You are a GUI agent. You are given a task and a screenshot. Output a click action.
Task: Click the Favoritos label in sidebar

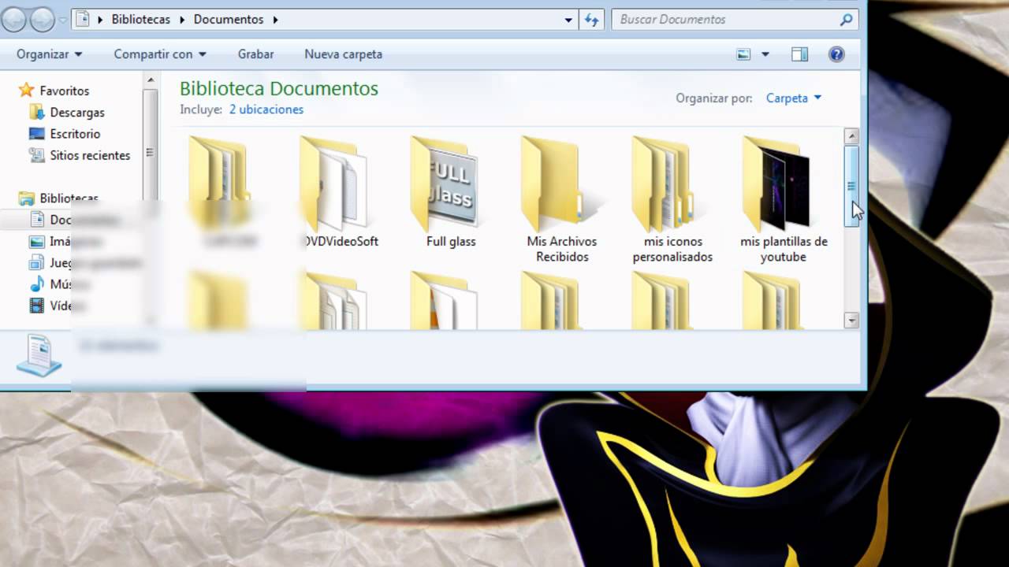click(x=65, y=91)
